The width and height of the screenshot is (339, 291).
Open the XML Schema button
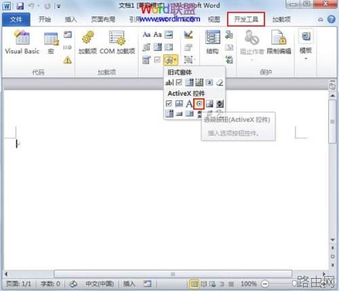point(229,35)
